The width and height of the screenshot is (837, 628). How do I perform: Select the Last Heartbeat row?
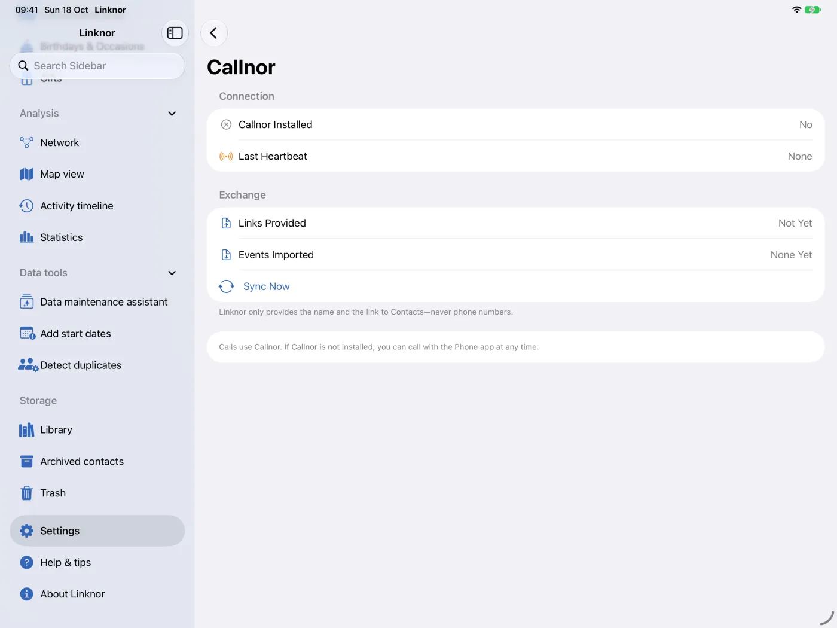pos(515,156)
